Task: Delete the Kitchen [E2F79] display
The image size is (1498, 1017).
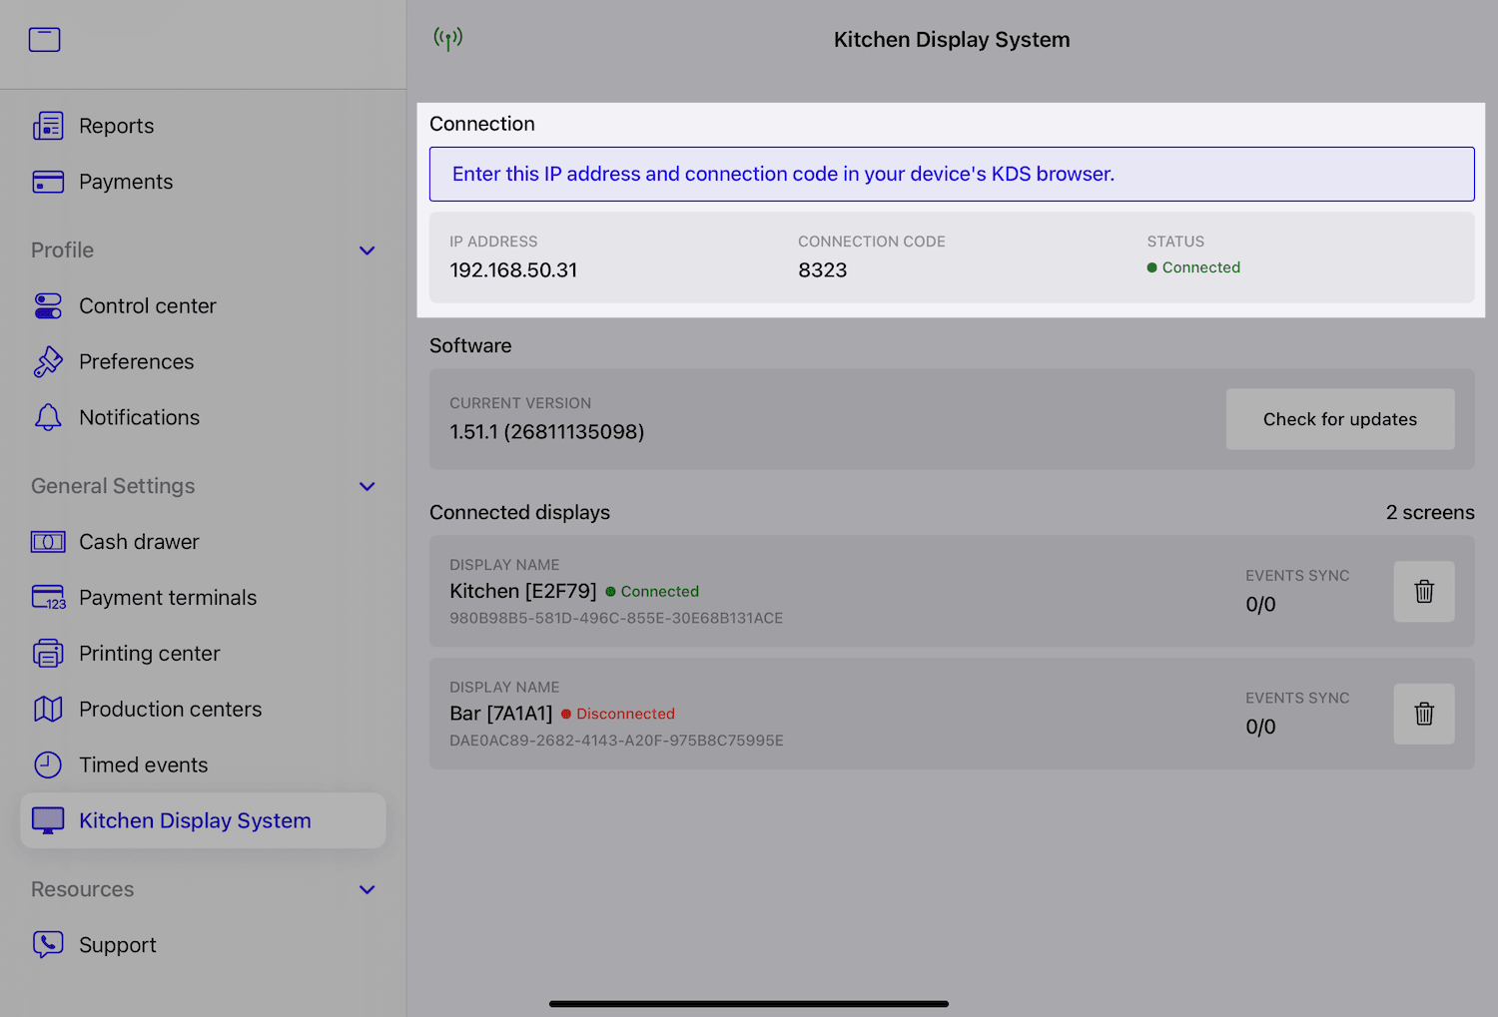Action: (1424, 592)
